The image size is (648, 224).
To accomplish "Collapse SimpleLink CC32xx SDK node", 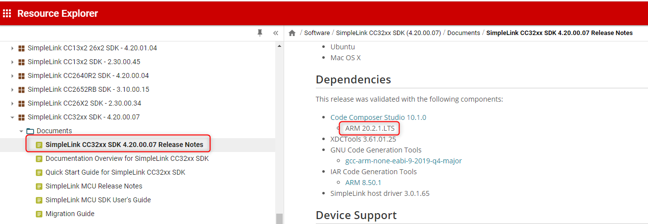I will (x=12, y=117).
